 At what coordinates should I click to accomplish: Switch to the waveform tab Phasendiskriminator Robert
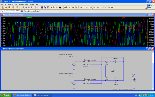[30, 11]
